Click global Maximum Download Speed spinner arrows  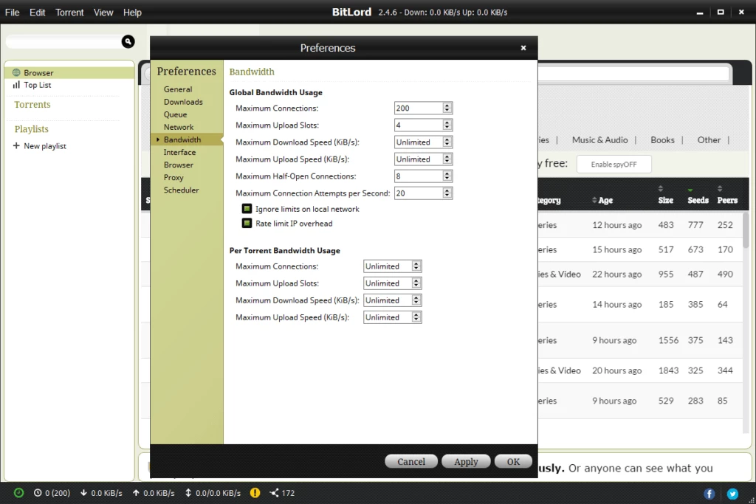(x=447, y=142)
